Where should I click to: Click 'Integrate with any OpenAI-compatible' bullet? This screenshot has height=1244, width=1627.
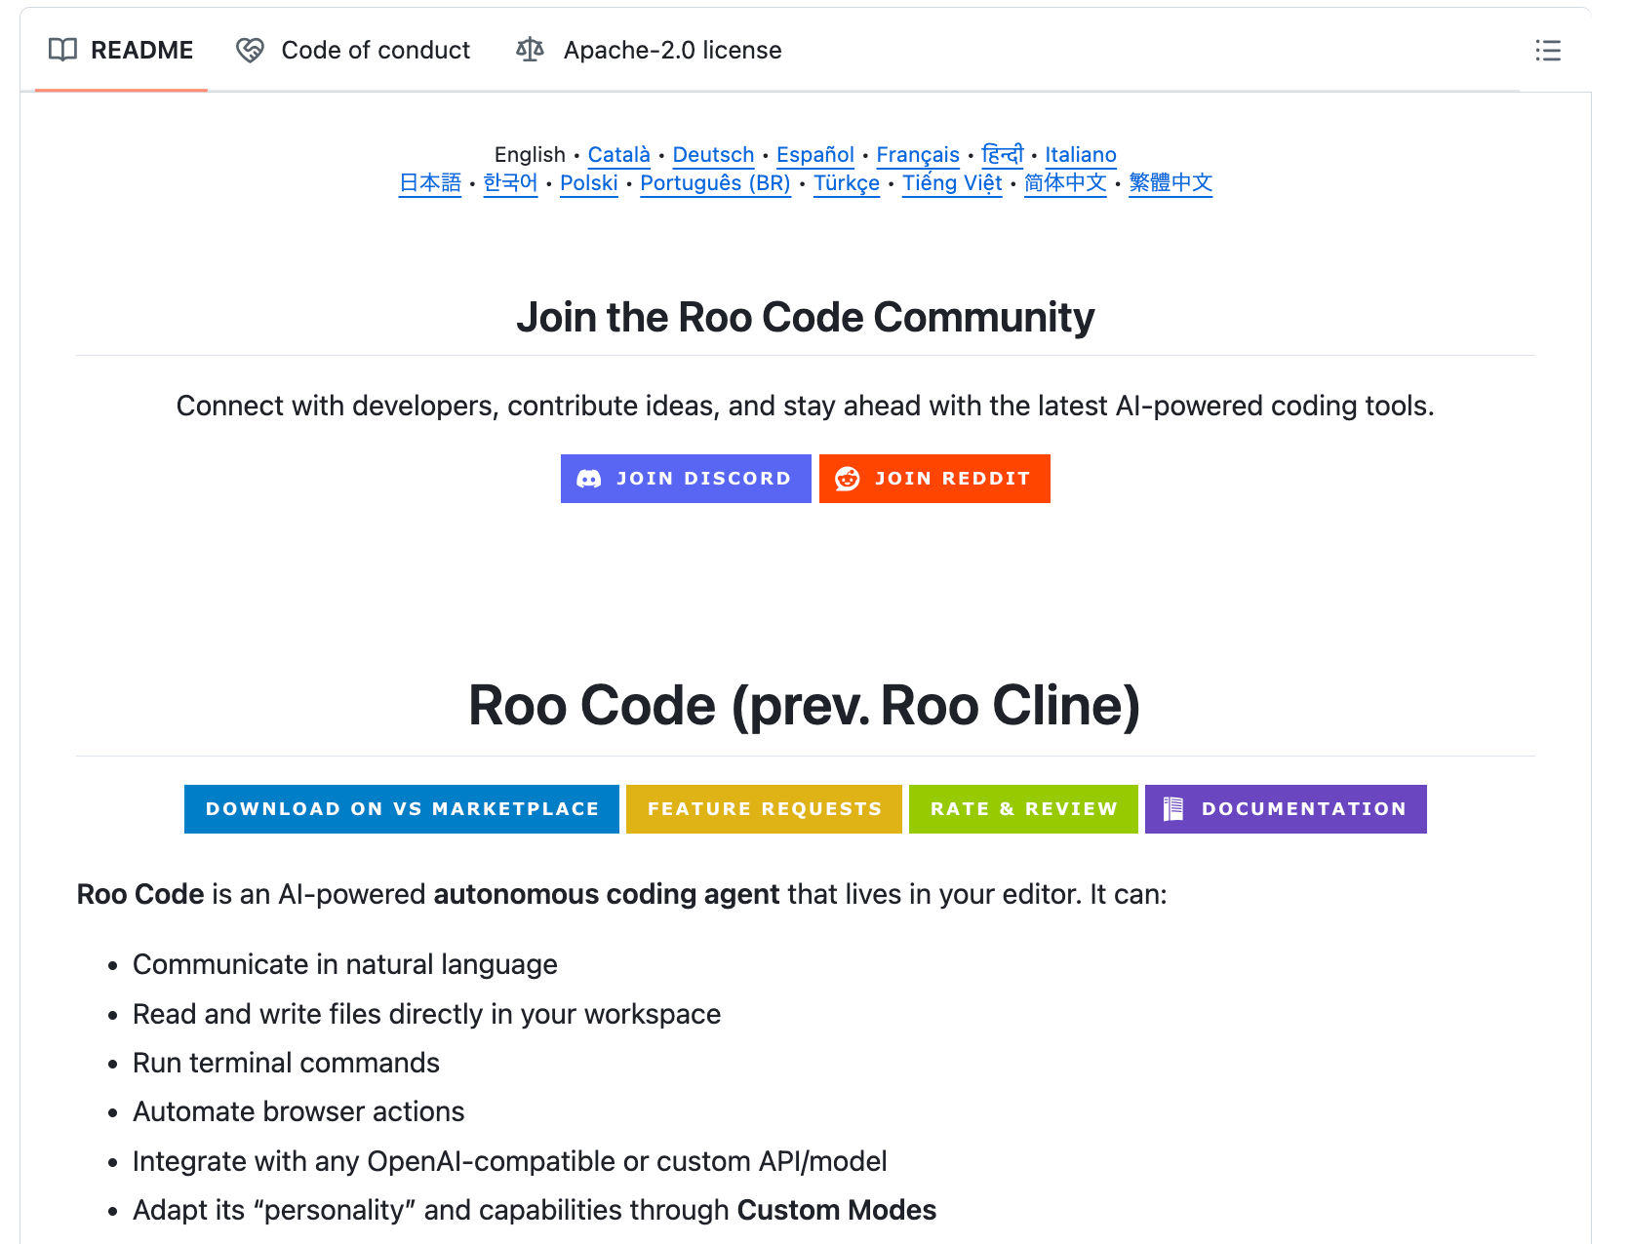[x=510, y=1161]
